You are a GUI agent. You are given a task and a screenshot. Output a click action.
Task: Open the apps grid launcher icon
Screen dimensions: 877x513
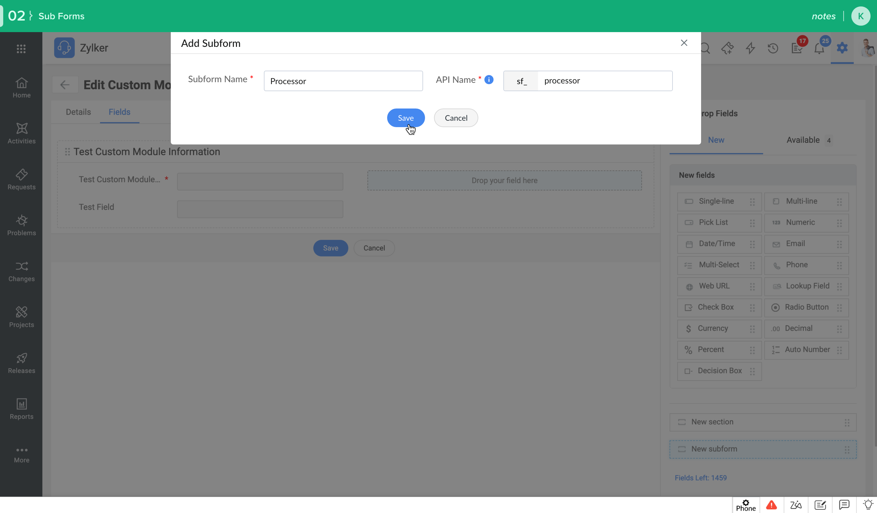[21, 49]
